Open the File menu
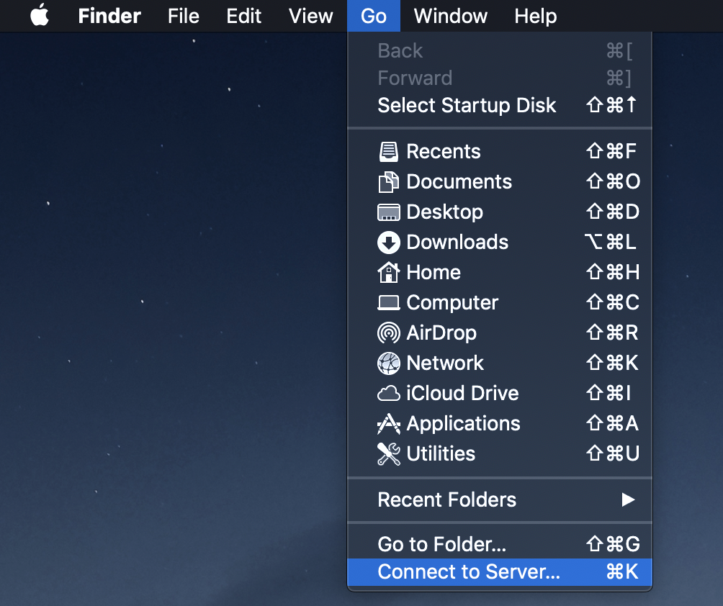Viewport: 723px width, 606px height. (x=184, y=16)
